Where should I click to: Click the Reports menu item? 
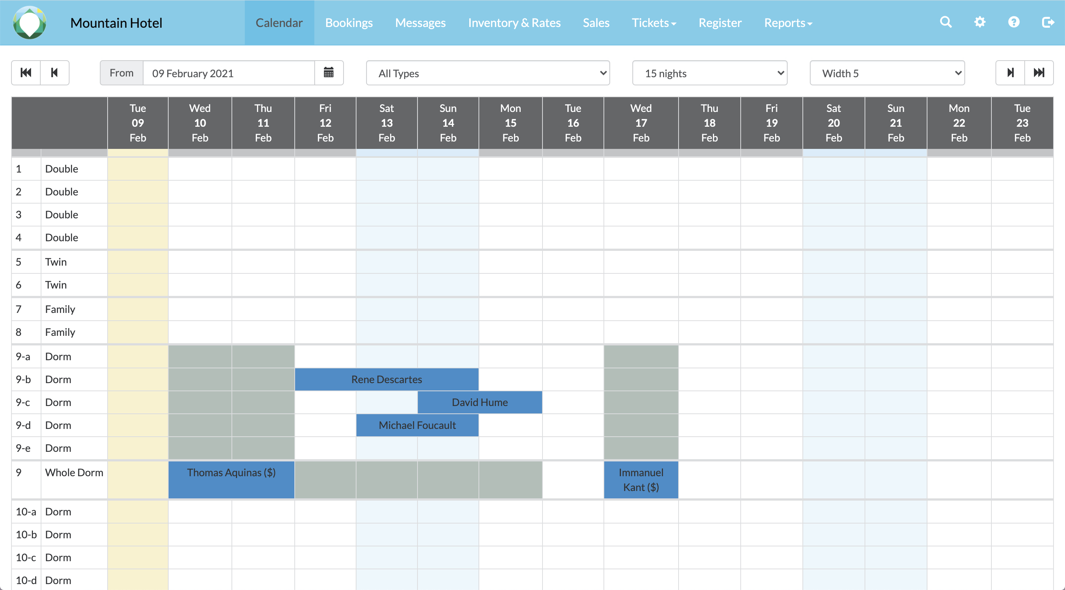[788, 23]
